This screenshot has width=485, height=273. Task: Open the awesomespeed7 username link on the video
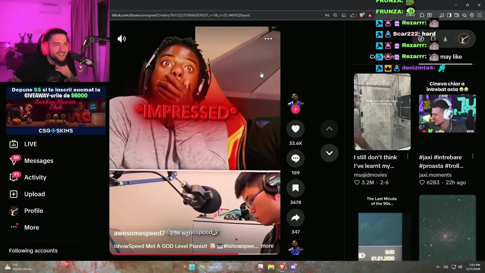click(139, 233)
